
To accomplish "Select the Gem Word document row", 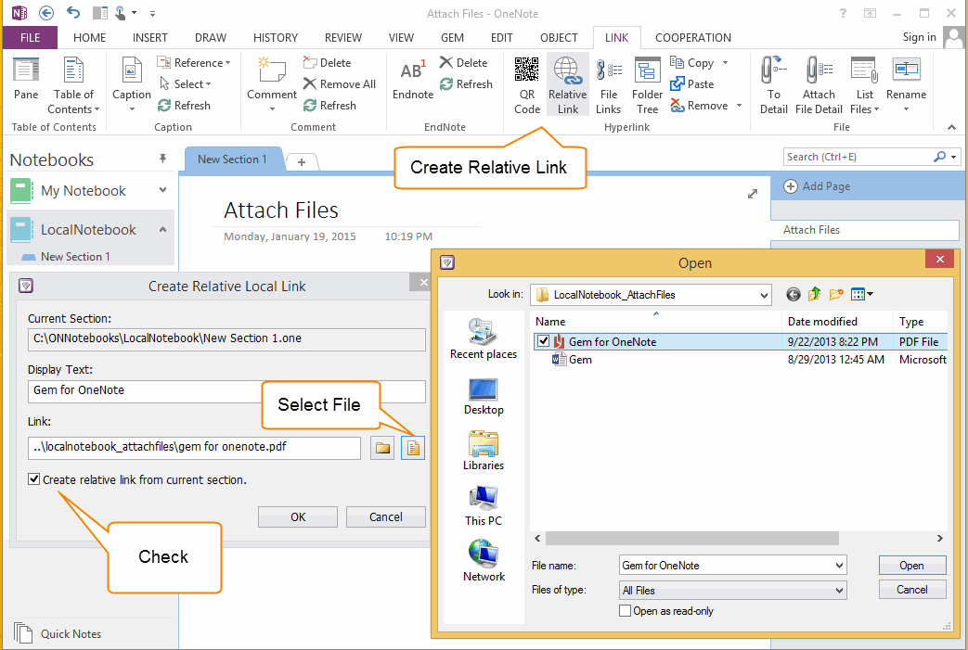I will pos(740,360).
